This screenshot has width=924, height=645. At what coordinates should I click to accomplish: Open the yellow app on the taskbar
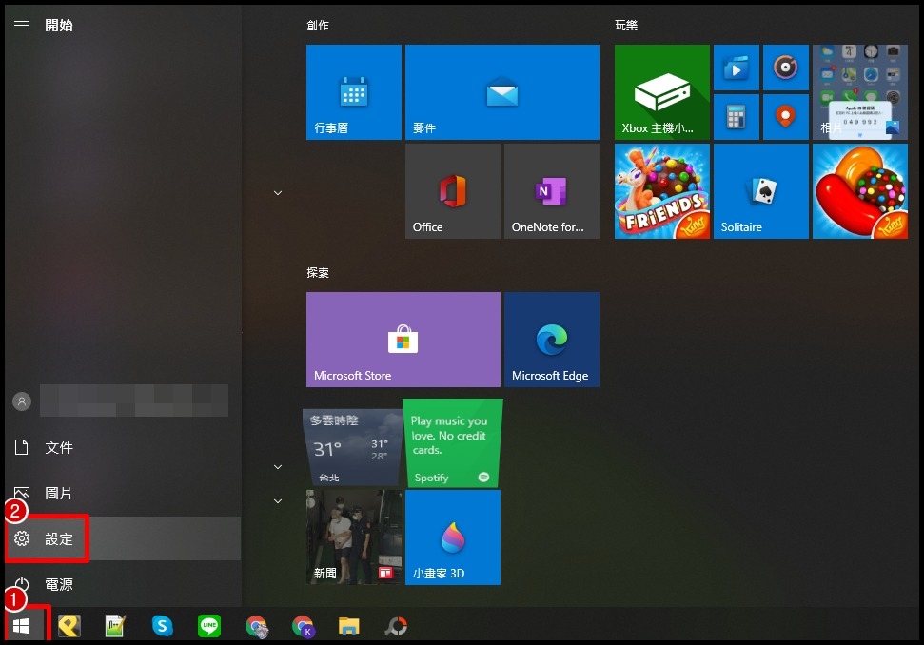(x=69, y=626)
